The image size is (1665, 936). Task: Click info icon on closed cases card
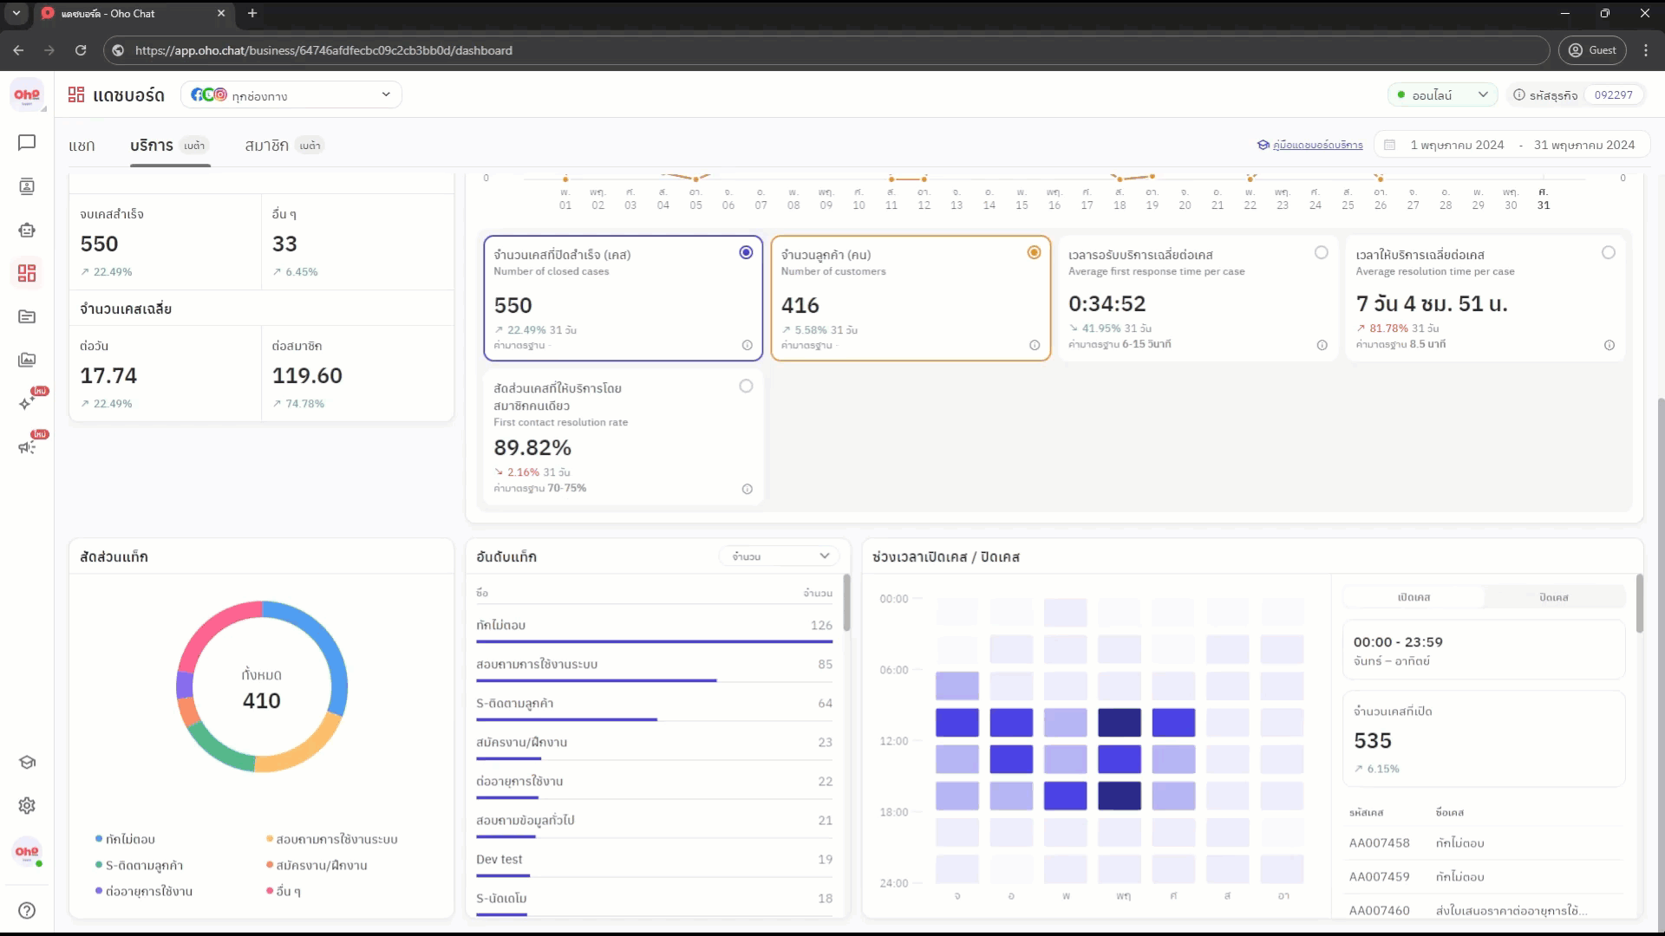coord(747,345)
